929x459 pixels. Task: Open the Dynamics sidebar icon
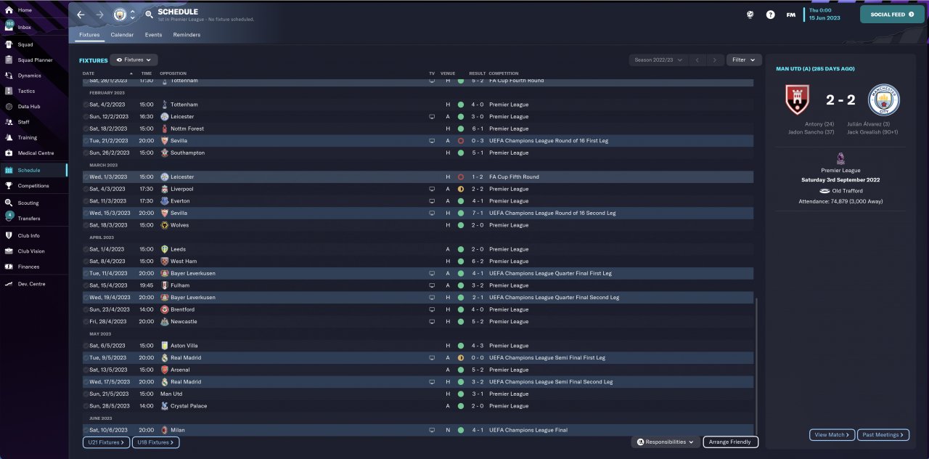tap(9, 76)
